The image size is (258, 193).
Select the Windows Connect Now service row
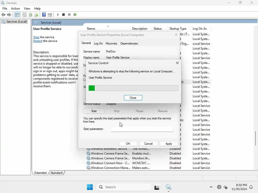[149, 163]
